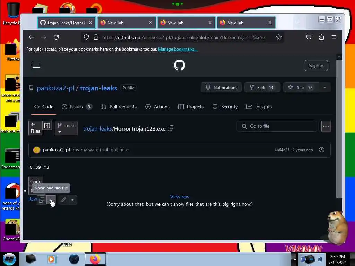The image size is (355, 266).
Task: Expand the edit options dropdown arrow
Action: point(72,200)
